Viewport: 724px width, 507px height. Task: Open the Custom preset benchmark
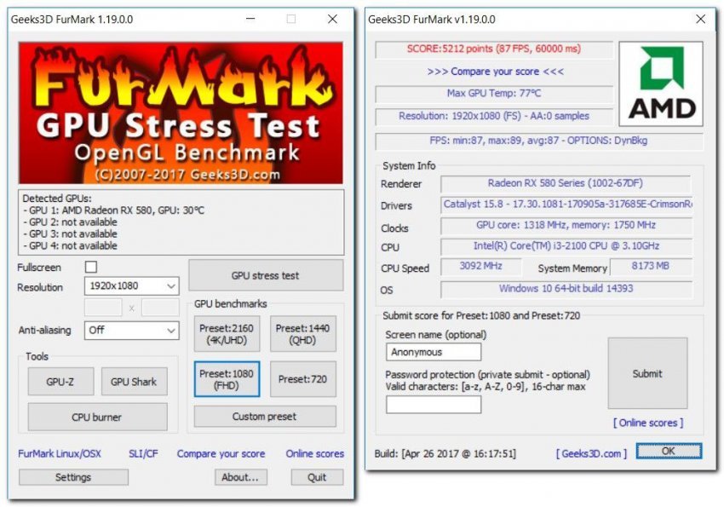pos(265,417)
